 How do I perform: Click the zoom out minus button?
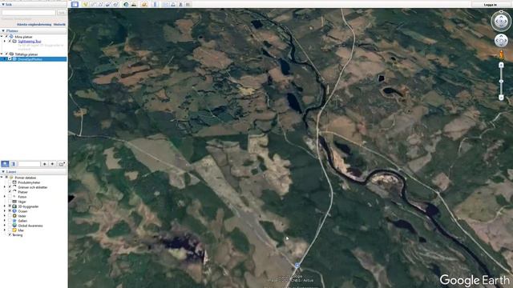click(501, 97)
